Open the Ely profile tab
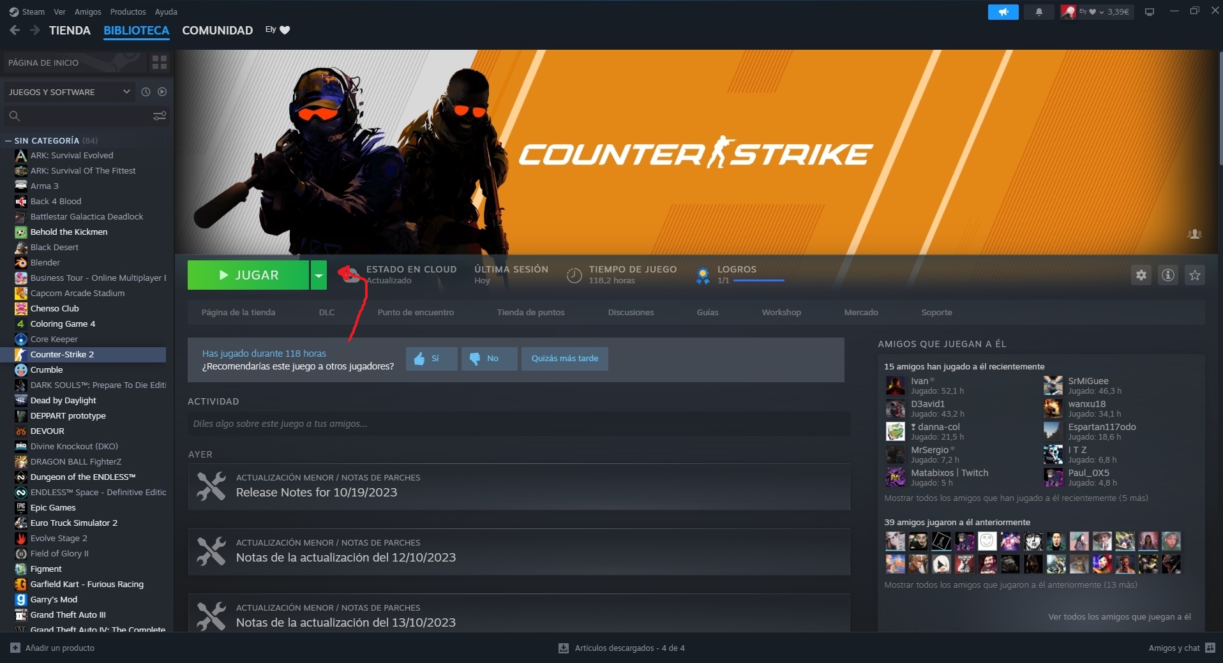Screen dimensions: 1223x663 point(278,29)
